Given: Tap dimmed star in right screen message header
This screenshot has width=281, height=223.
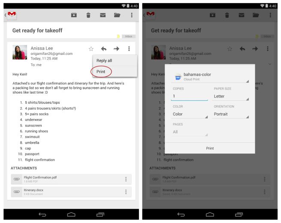Looking at the screenshot, I should (x=230, y=49).
